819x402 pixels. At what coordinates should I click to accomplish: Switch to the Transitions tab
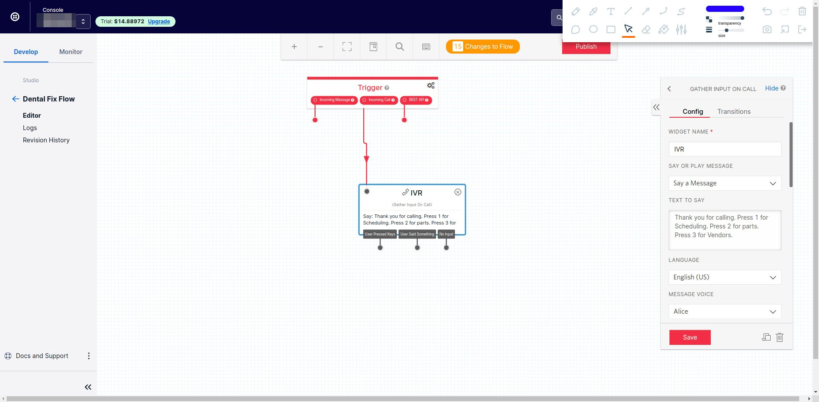tap(734, 112)
